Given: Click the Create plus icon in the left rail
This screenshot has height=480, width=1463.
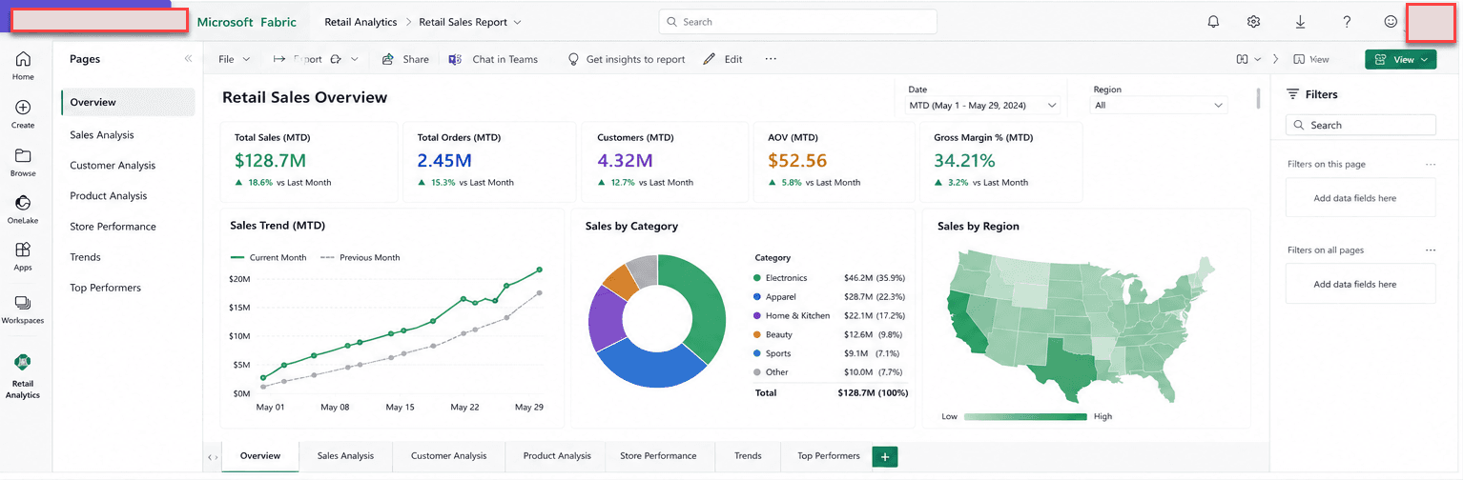Looking at the screenshot, I should (x=23, y=108).
